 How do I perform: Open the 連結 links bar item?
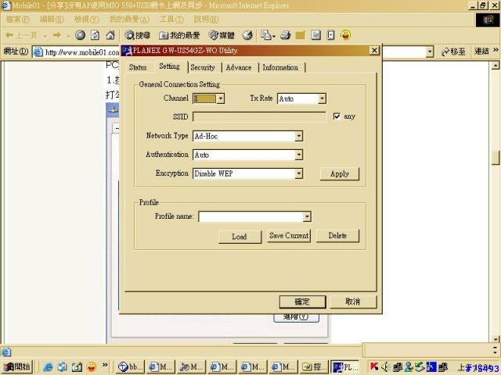(x=481, y=51)
